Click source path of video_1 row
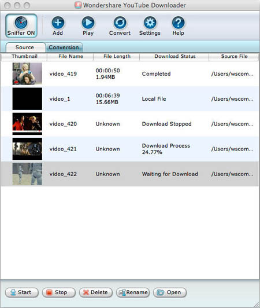The image size is (260, 308). [232, 99]
